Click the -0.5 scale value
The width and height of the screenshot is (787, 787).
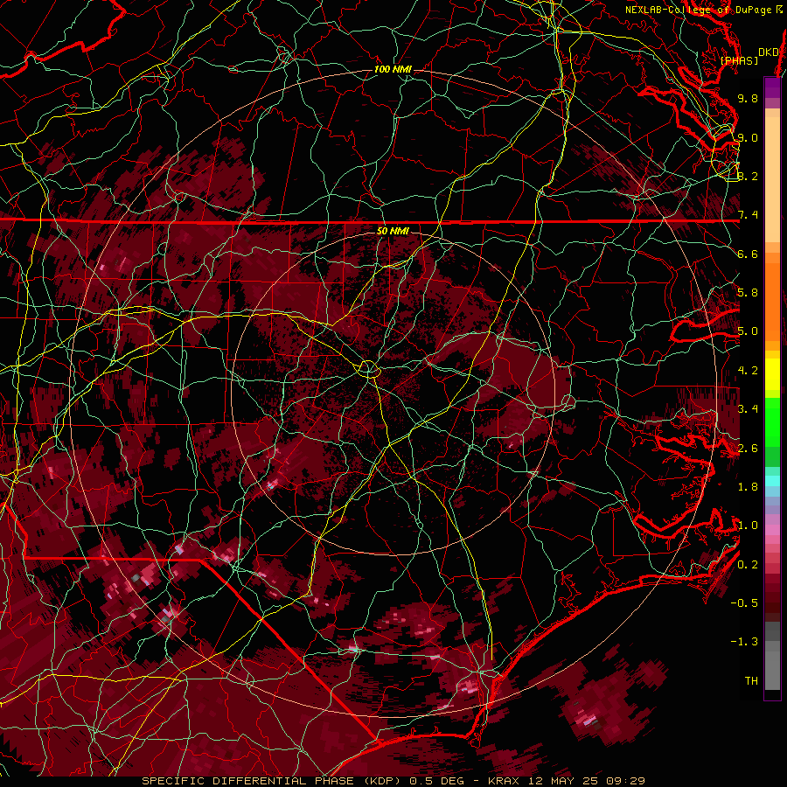pyautogui.click(x=744, y=603)
